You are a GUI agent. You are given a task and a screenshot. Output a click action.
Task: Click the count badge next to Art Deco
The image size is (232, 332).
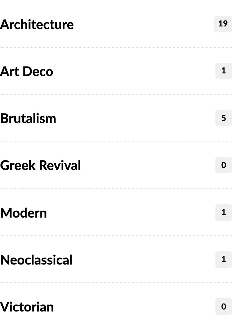point(223,71)
